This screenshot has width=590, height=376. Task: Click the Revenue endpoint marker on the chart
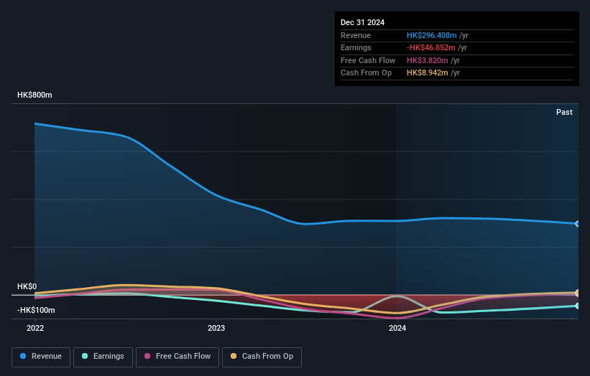click(x=578, y=224)
